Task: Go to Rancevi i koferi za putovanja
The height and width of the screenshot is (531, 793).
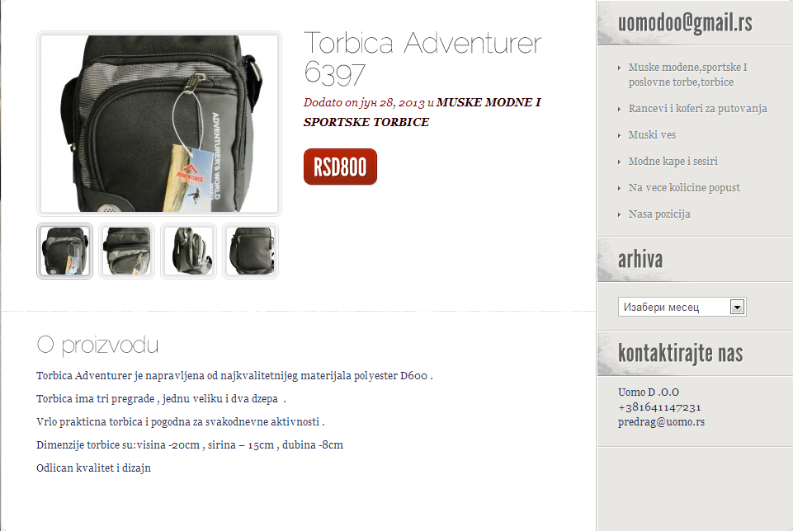Action: (697, 109)
